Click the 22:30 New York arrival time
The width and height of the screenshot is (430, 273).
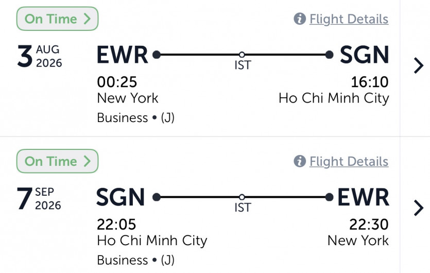(369, 224)
